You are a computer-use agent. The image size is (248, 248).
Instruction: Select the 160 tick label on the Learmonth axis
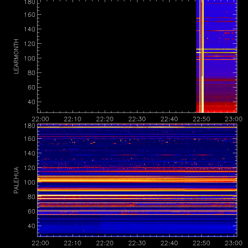(x=29, y=15)
